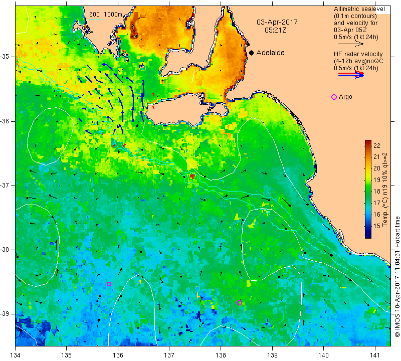This screenshot has width=401, height=361.
Task: Click the red and blue HF radar arrow
Action: point(351,74)
